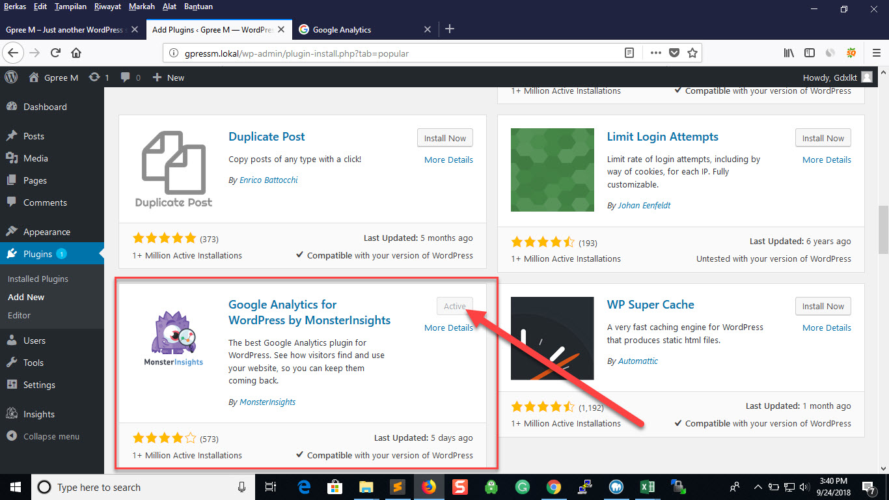889x500 pixels.
Task: Open the page actions three-dot menu
Action: 655,53
